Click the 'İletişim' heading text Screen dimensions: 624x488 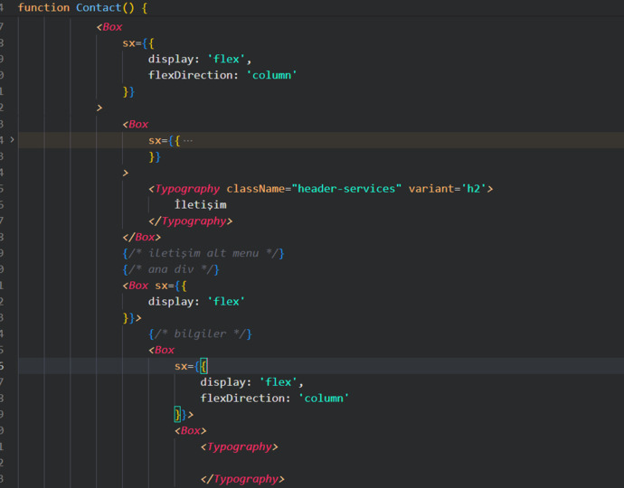pos(201,204)
